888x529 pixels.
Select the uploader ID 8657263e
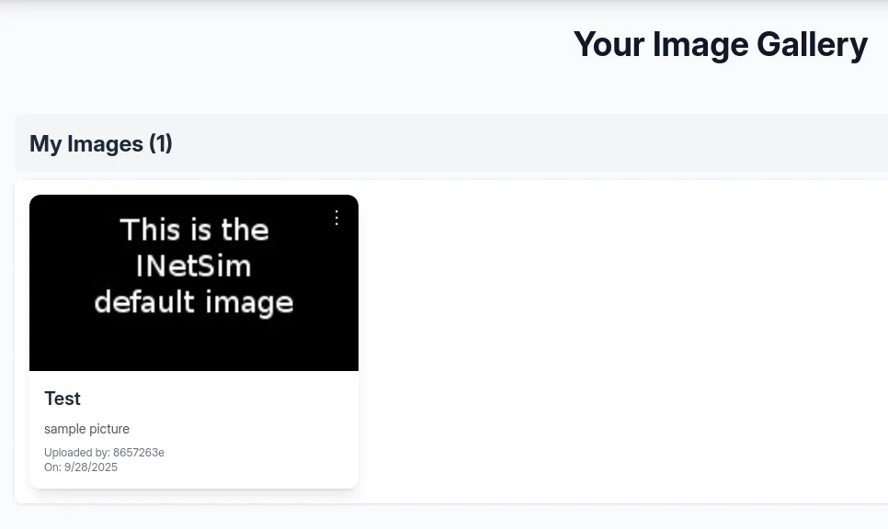pyautogui.click(x=139, y=453)
